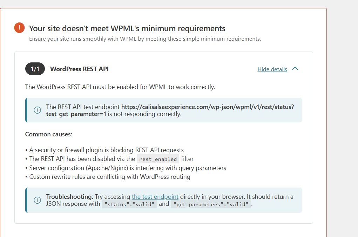358x237 pixels.
Task: Click the info icon in Troubleshooting box
Action: tap(37, 200)
